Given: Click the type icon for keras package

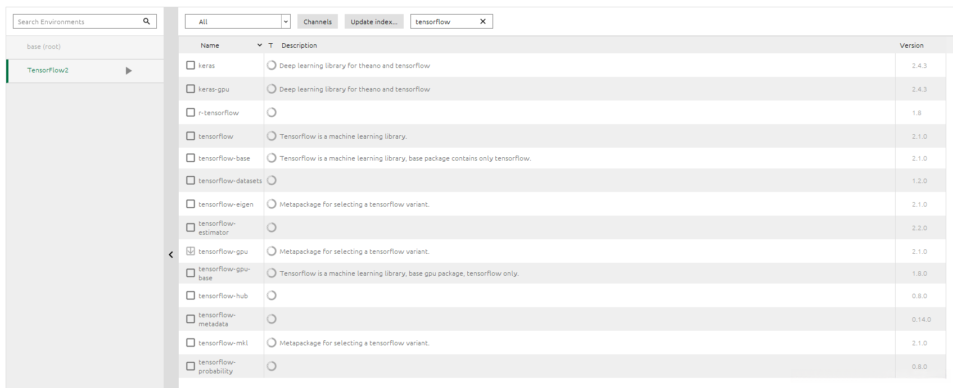Looking at the screenshot, I should pyautogui.click(x=272, y=65).
